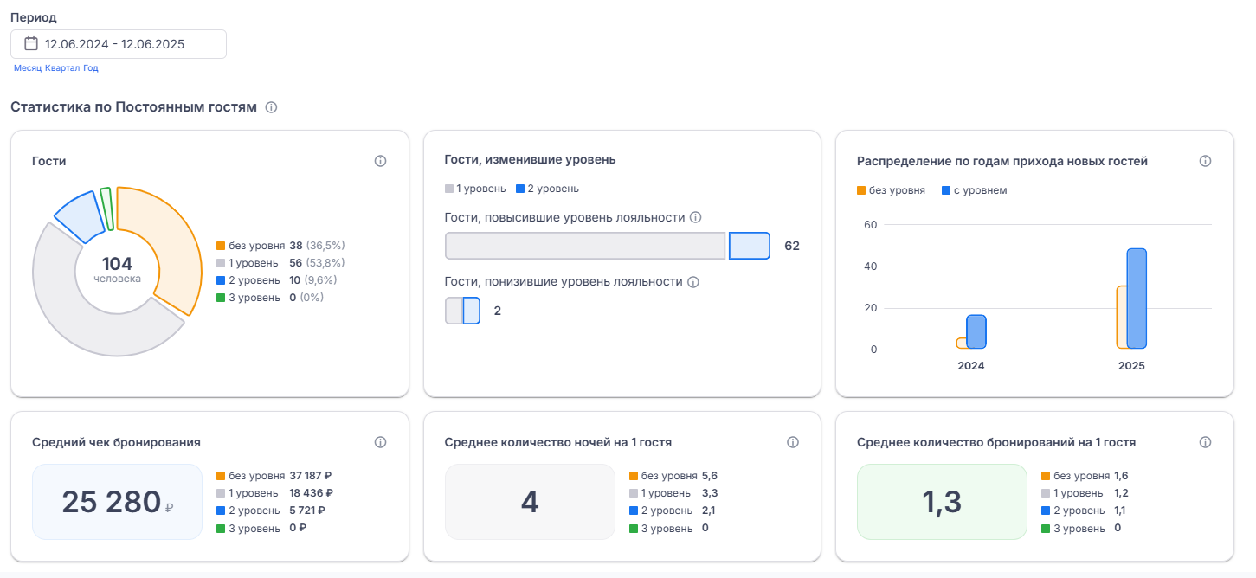Click the orange 2024 bar in chart
This screenshot has width=1256, height=578.
click(x=961, y=344)
